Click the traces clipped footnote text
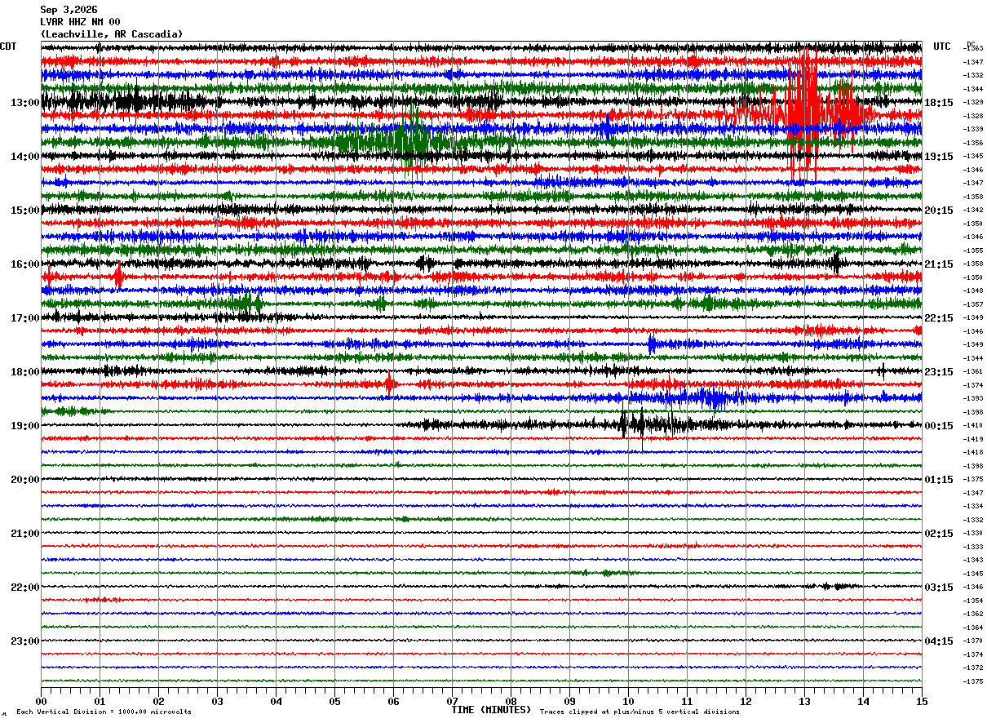 coord(640,712)
